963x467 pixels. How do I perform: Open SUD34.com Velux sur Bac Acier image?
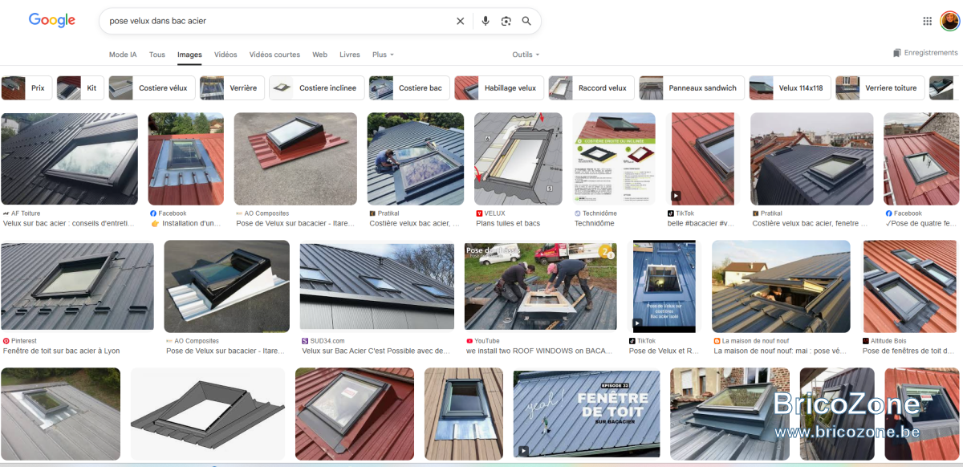376,286
